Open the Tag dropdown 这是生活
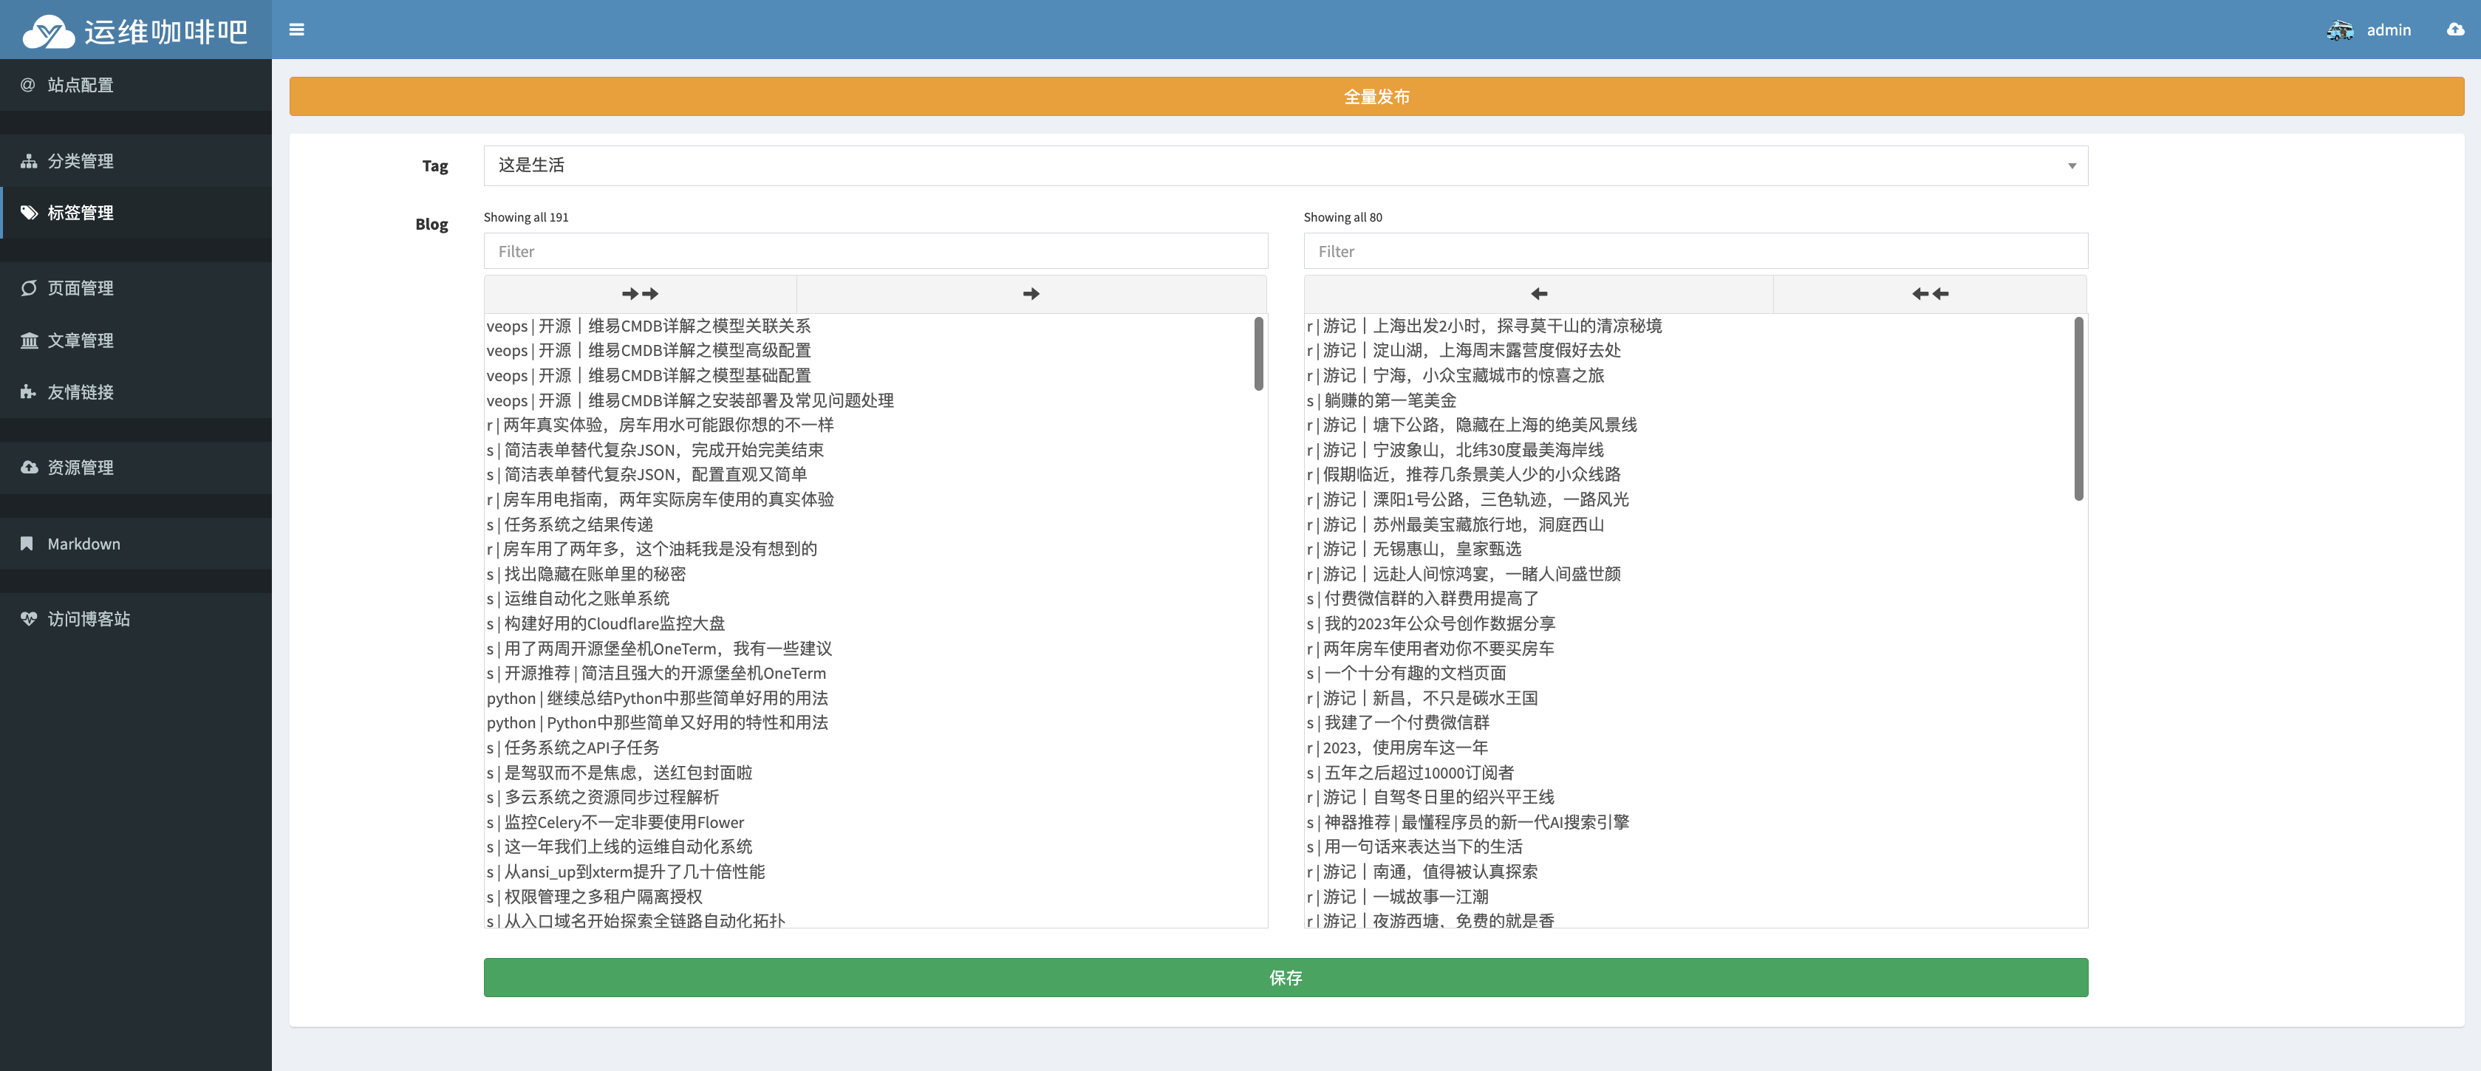 click(1285, 165)
